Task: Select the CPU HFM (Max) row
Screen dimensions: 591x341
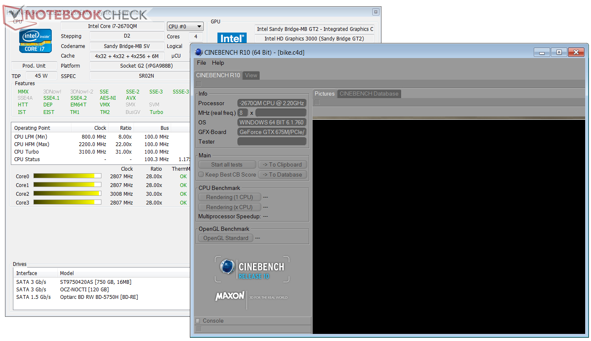Action: click(x=101, y=144)
